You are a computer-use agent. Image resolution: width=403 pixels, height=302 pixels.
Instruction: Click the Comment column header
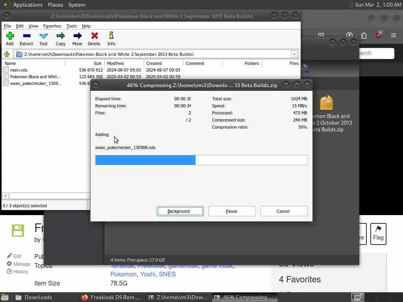pyautogui.click(x=203, y=63)
